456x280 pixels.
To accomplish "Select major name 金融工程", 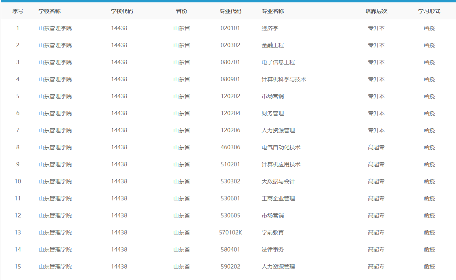I will [x=273, y=46].
